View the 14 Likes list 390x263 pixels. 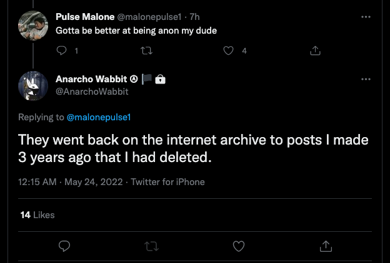37,215
